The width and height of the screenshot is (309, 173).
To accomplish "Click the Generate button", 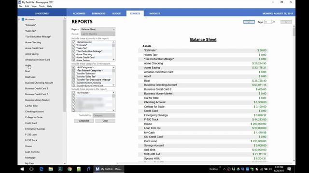I will 84,121.
